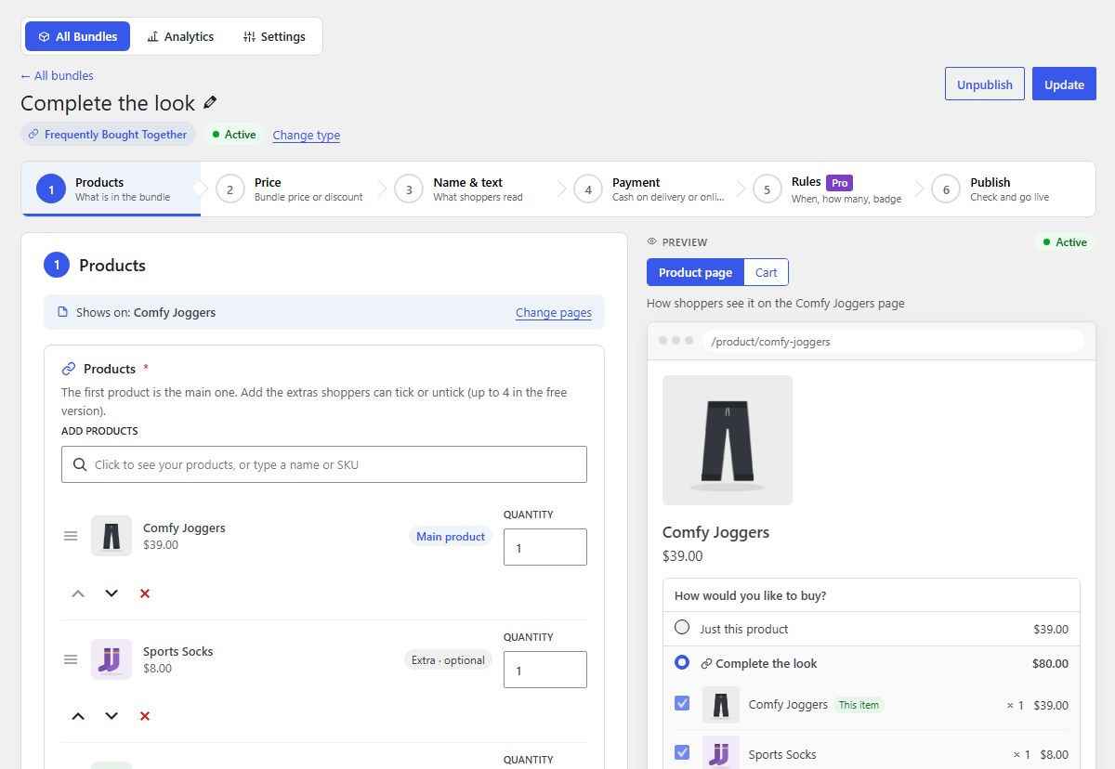1115x769 pixels.
Task: Move Sports Socks up with arrow
Action: [78, 716]
